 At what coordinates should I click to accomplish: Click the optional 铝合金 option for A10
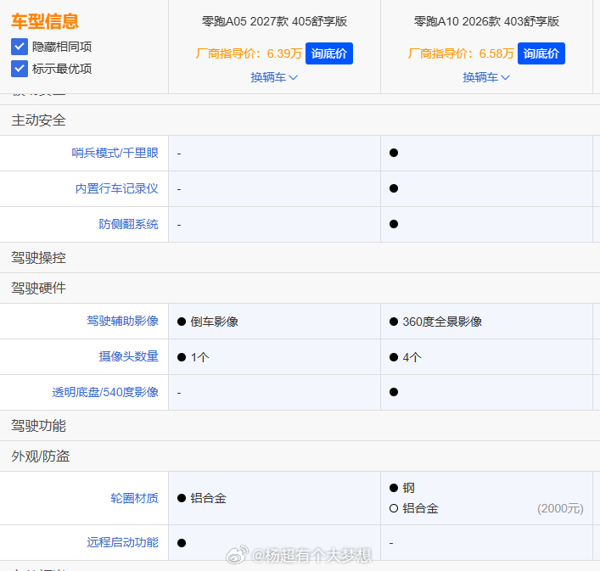420,509
